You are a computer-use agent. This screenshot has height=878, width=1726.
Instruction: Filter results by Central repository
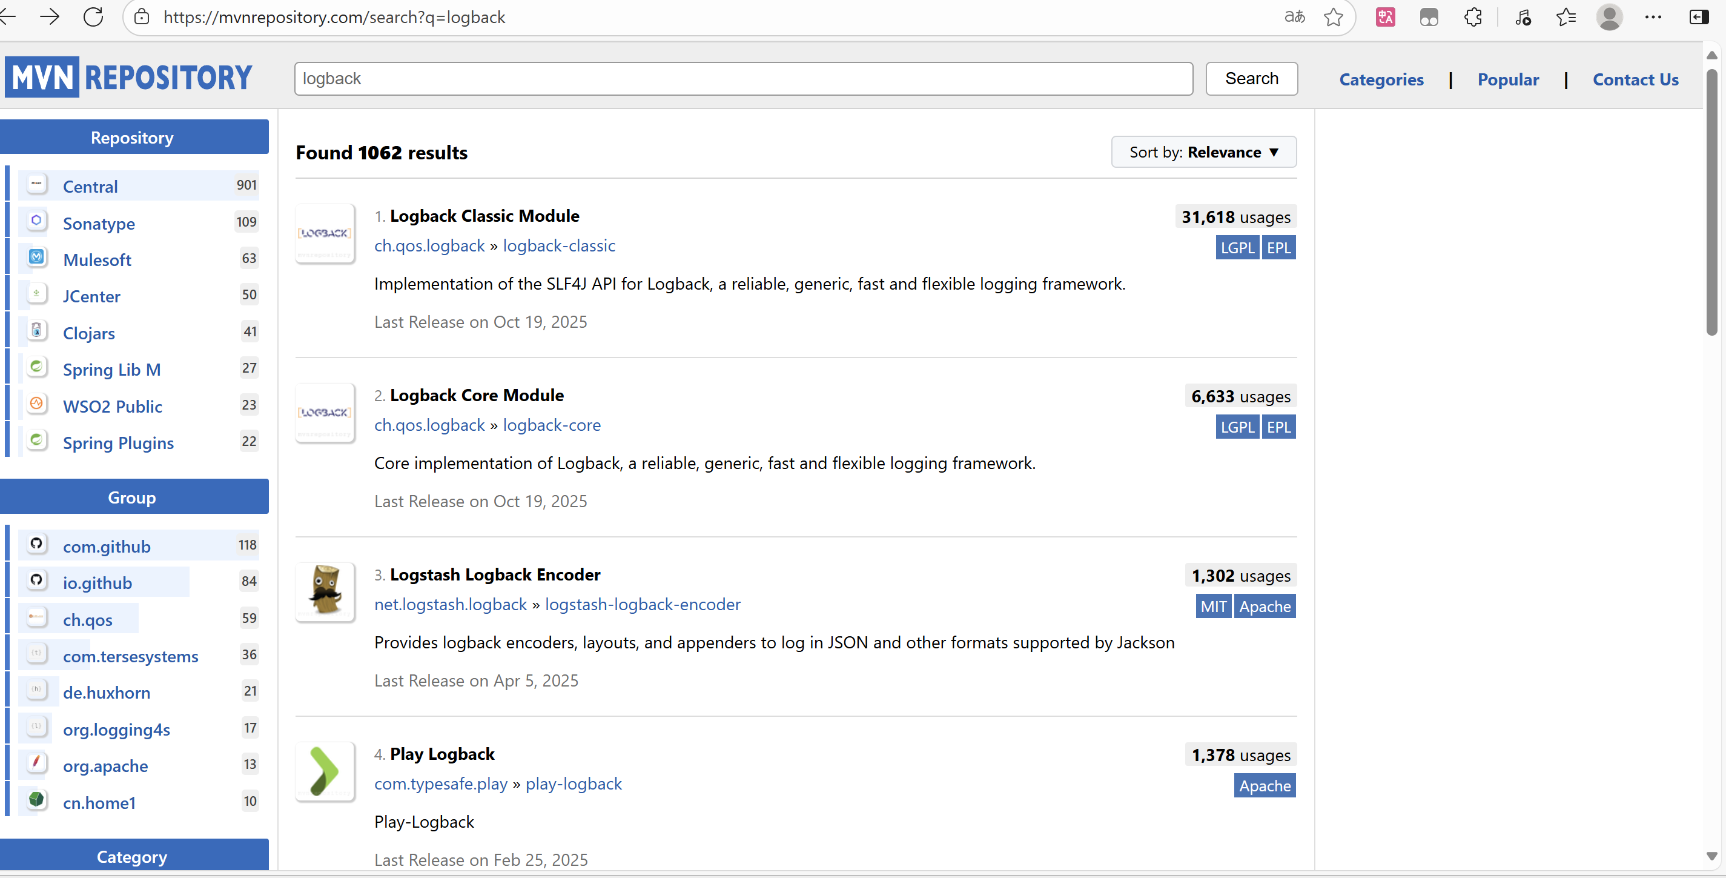pyautogui.click(x=90, y=186)
